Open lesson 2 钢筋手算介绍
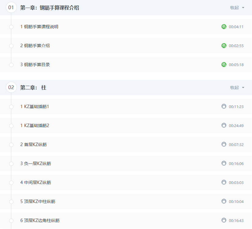 (35, 46)
